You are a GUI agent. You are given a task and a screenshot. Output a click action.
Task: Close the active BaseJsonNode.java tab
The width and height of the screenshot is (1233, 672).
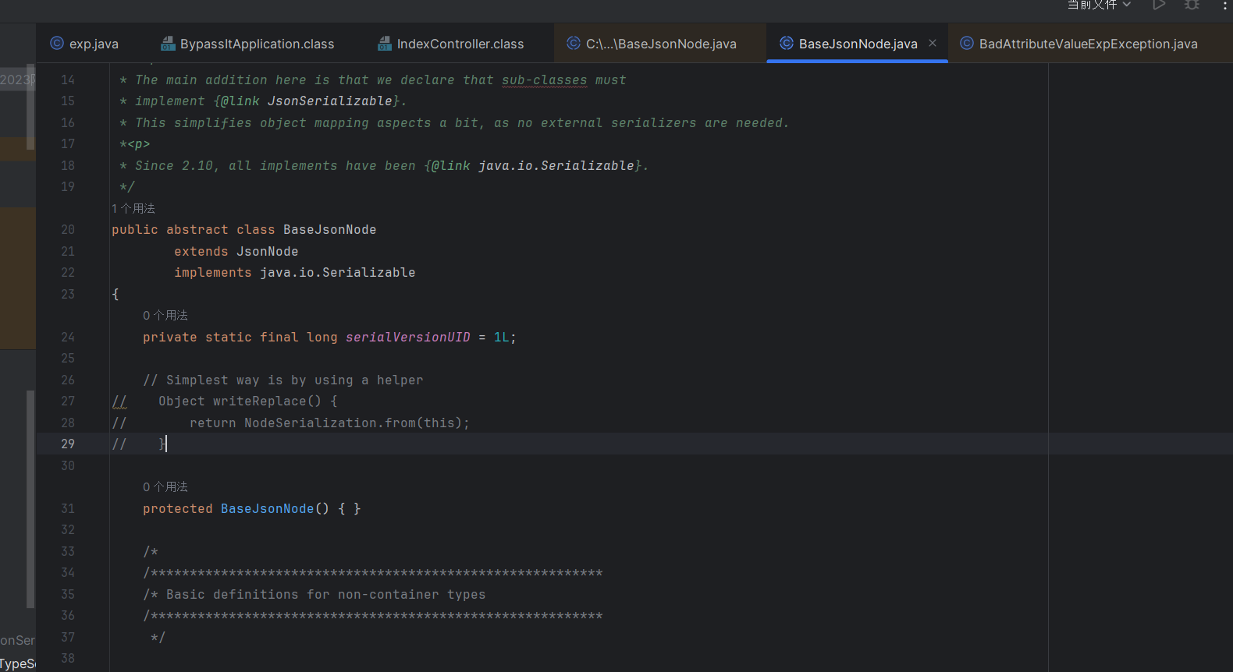click(x=933, y=43)
